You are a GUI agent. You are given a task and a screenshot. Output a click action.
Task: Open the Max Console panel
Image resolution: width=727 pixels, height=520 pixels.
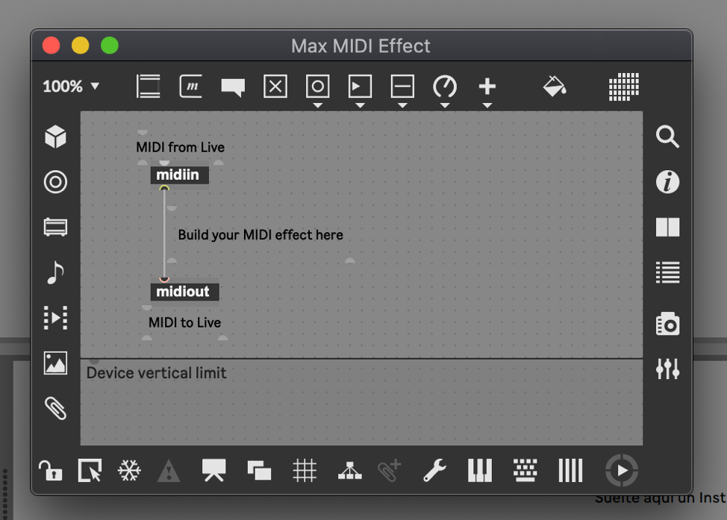point(667,272)
